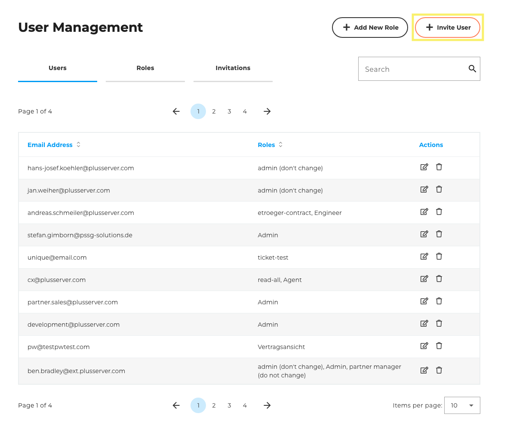Click the Invite User button

448,27
